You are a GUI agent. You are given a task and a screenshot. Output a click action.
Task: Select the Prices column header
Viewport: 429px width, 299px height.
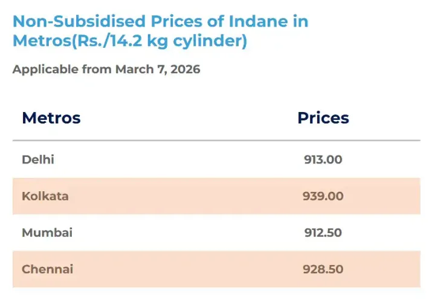(323, 118)
